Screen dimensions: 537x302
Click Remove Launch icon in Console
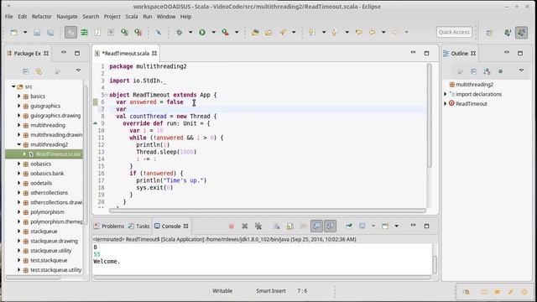click(244, 226)
